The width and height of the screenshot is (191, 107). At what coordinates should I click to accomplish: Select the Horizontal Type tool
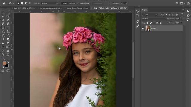(3, 47)
